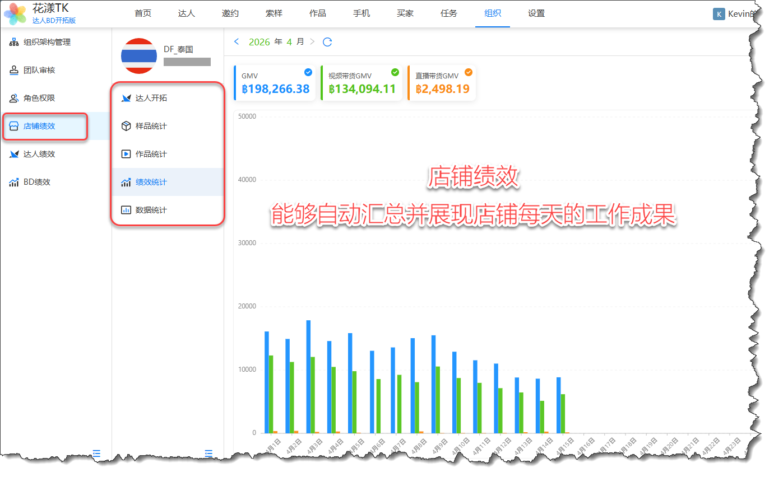The image size is (774, 477).
Task: Click the 花漾TK flower logo
Action: click(x=15, y=14)
